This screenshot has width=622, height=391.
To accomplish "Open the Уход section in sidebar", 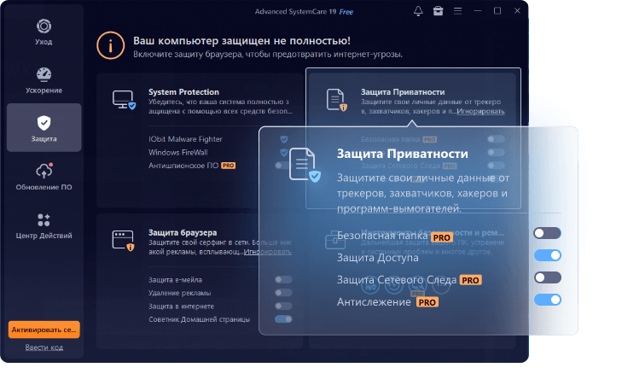I will click(x=44, y=32).
